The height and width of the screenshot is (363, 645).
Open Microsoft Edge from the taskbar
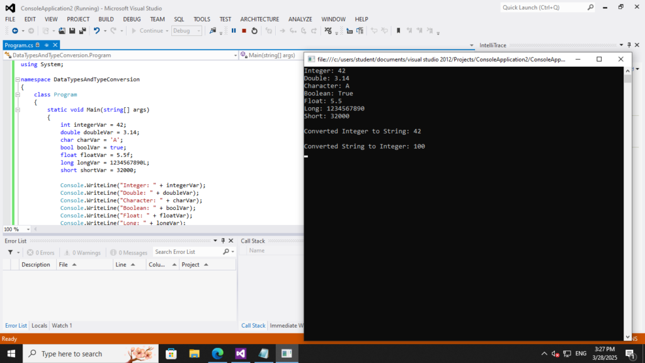point(217,354)
